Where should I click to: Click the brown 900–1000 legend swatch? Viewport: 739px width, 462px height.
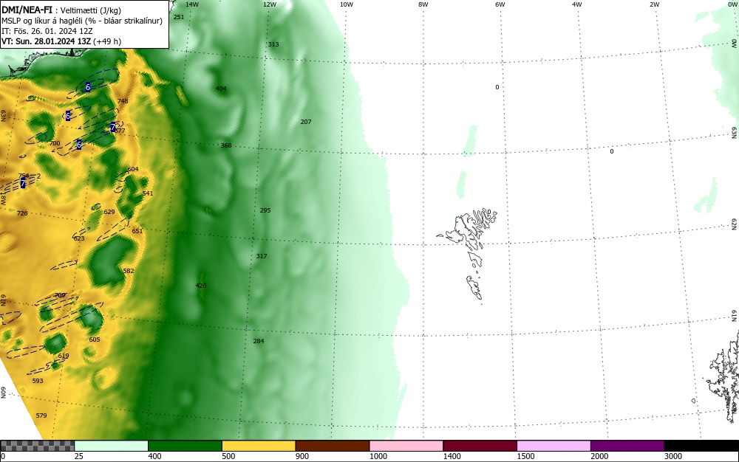click(333, 446)
